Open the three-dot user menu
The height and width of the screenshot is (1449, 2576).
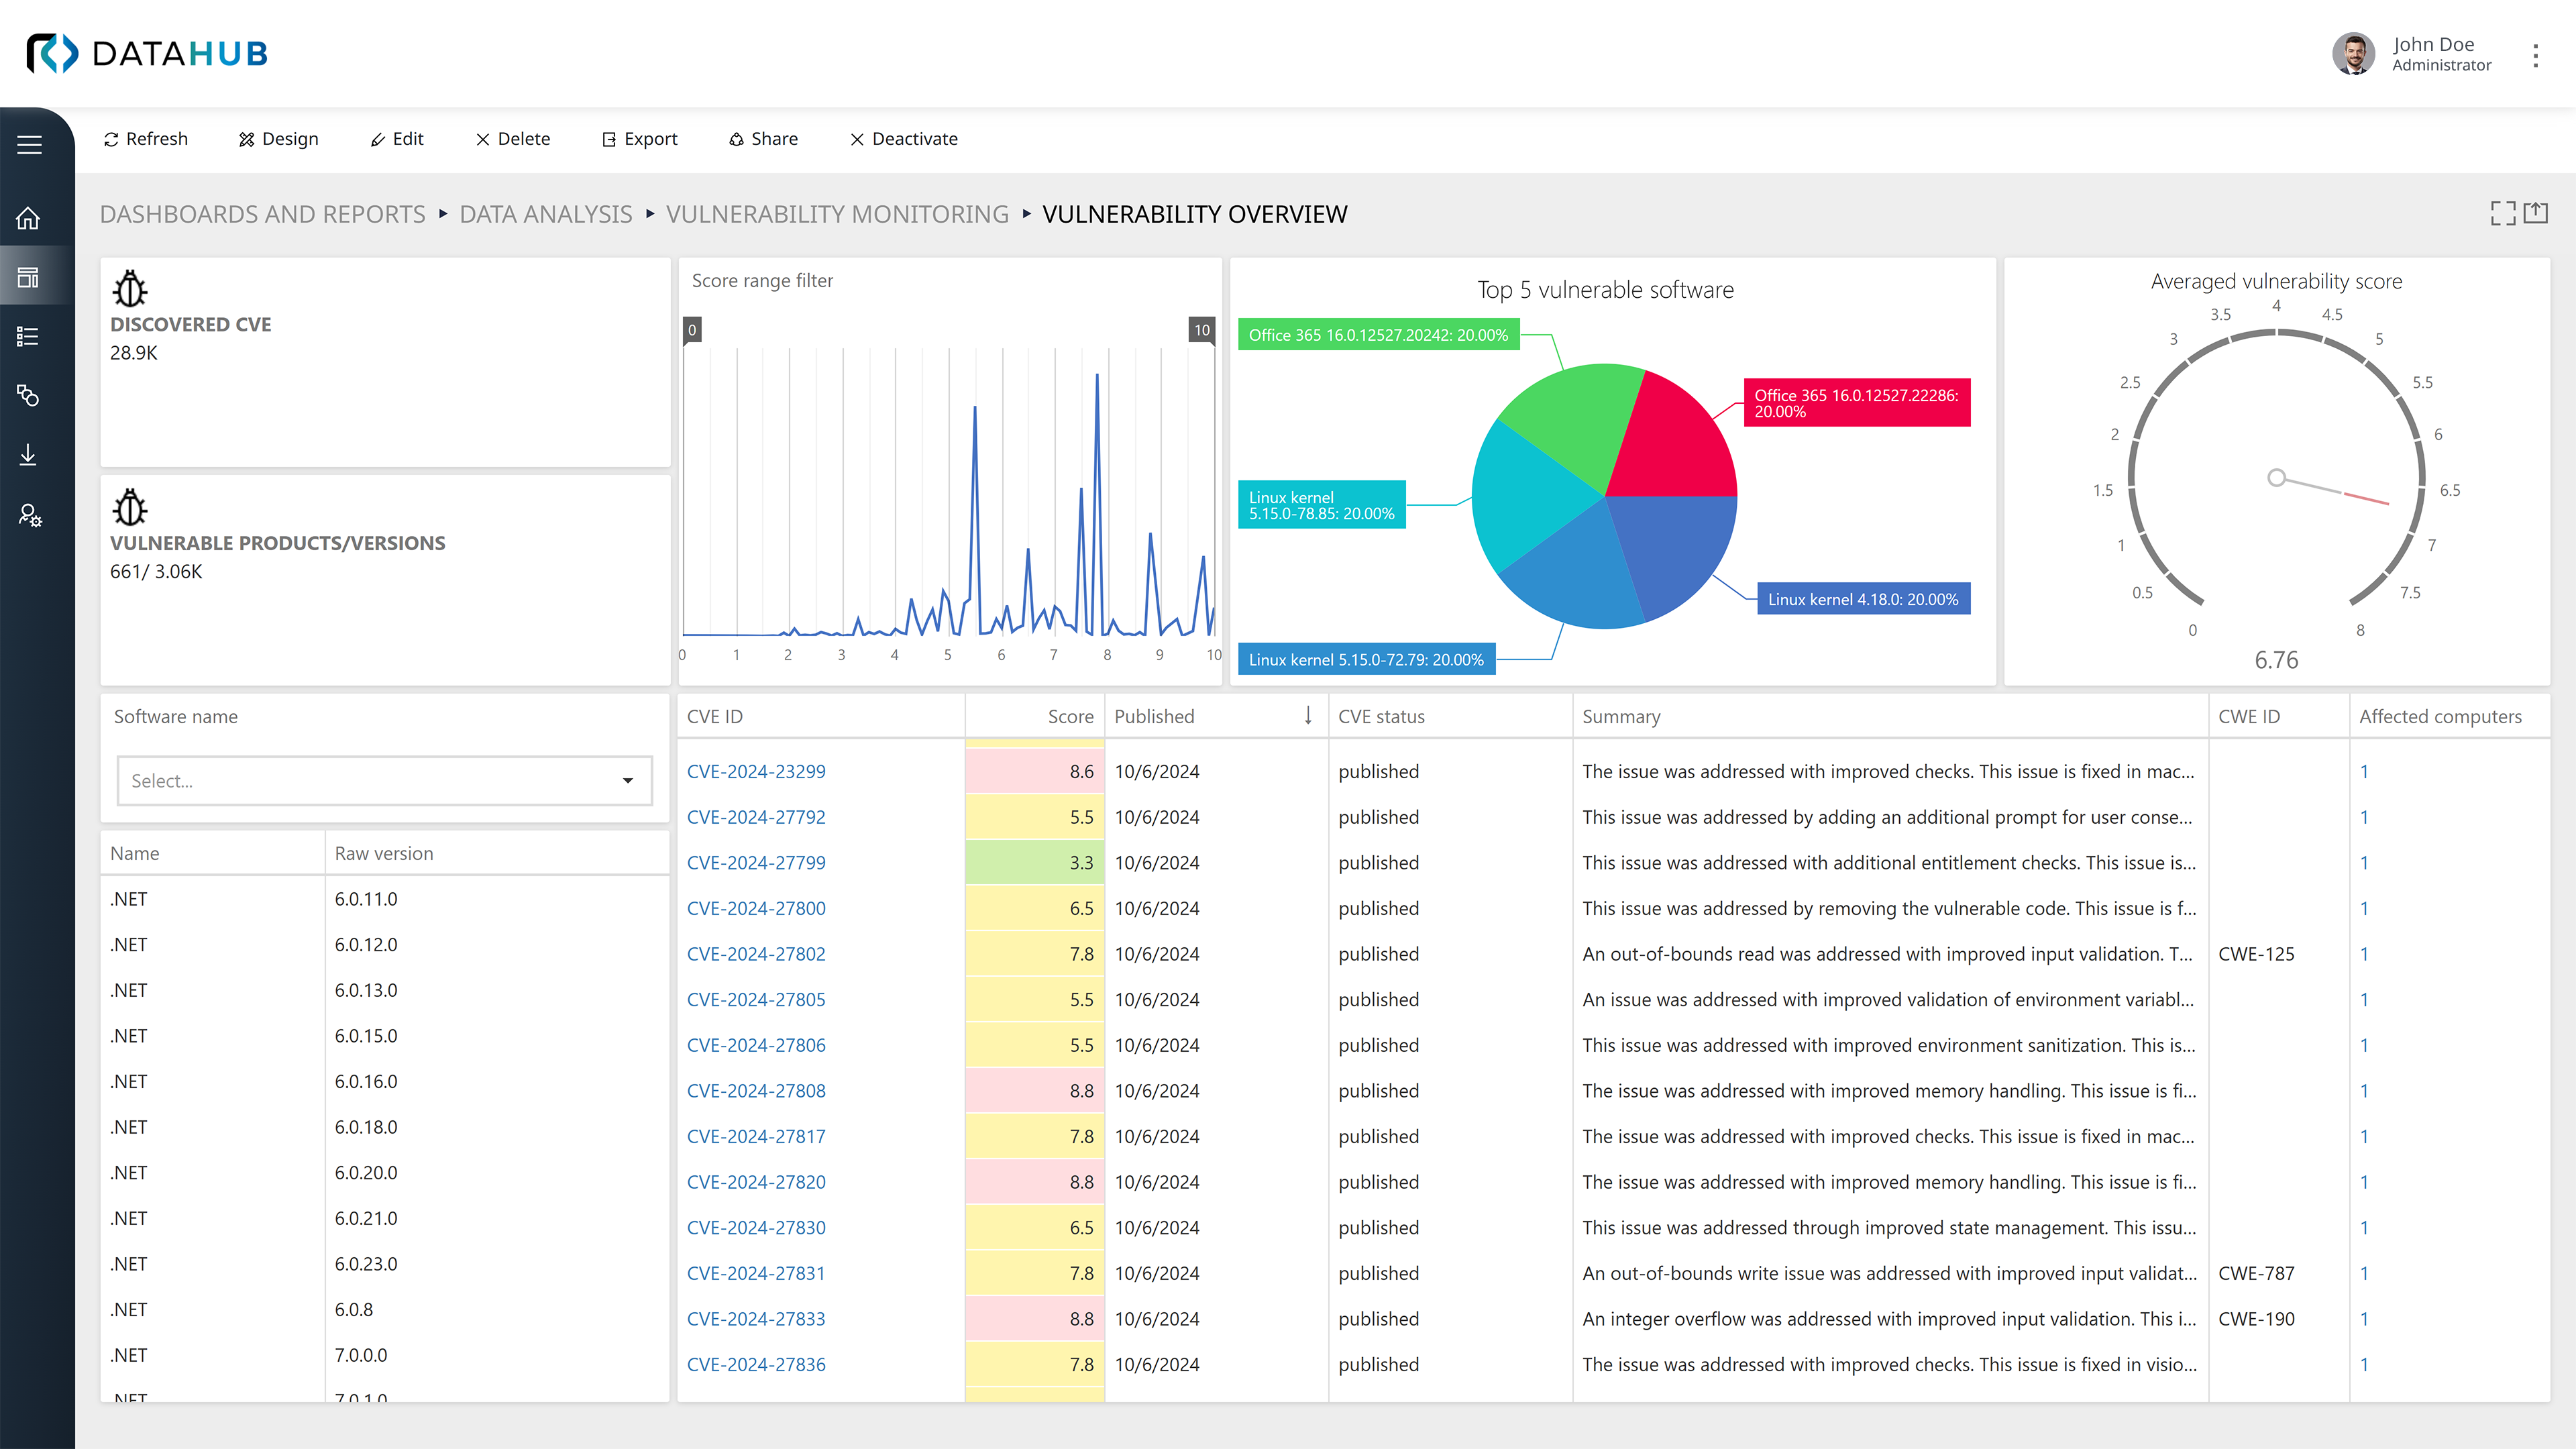(x=2535, y=56)
